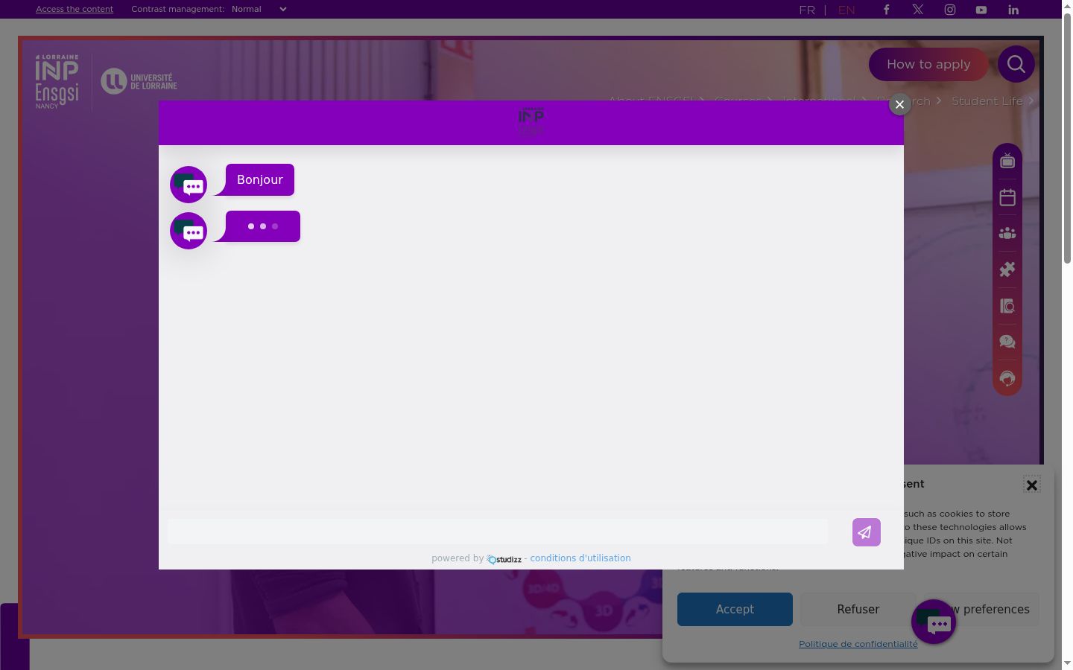The image size is (1073, 670).
Task: Open the calendar icon in side toolbar
Action: point(1007,197)
